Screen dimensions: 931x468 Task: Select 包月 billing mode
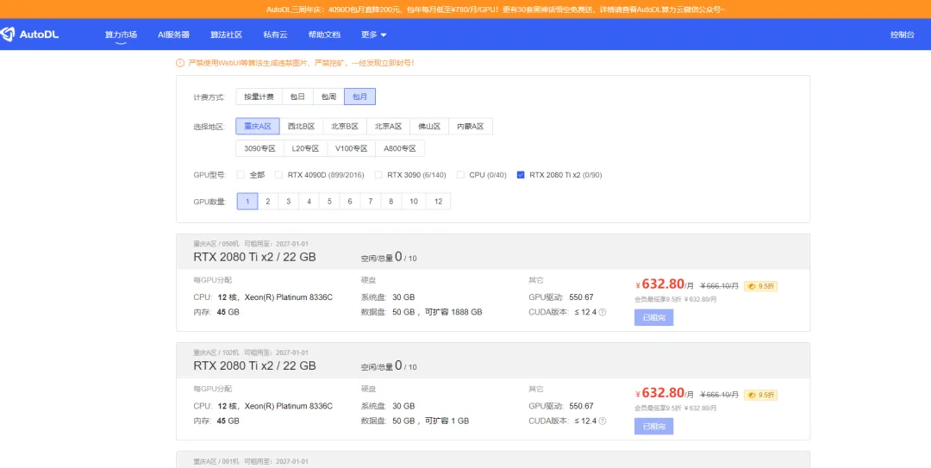click(x=359, y=97)
